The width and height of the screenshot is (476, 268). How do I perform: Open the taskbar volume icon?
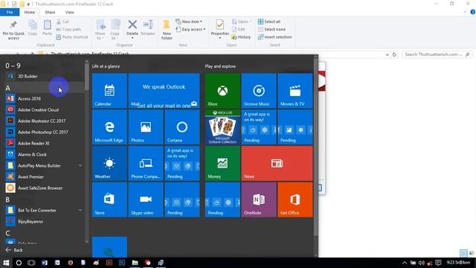[422, 263]
